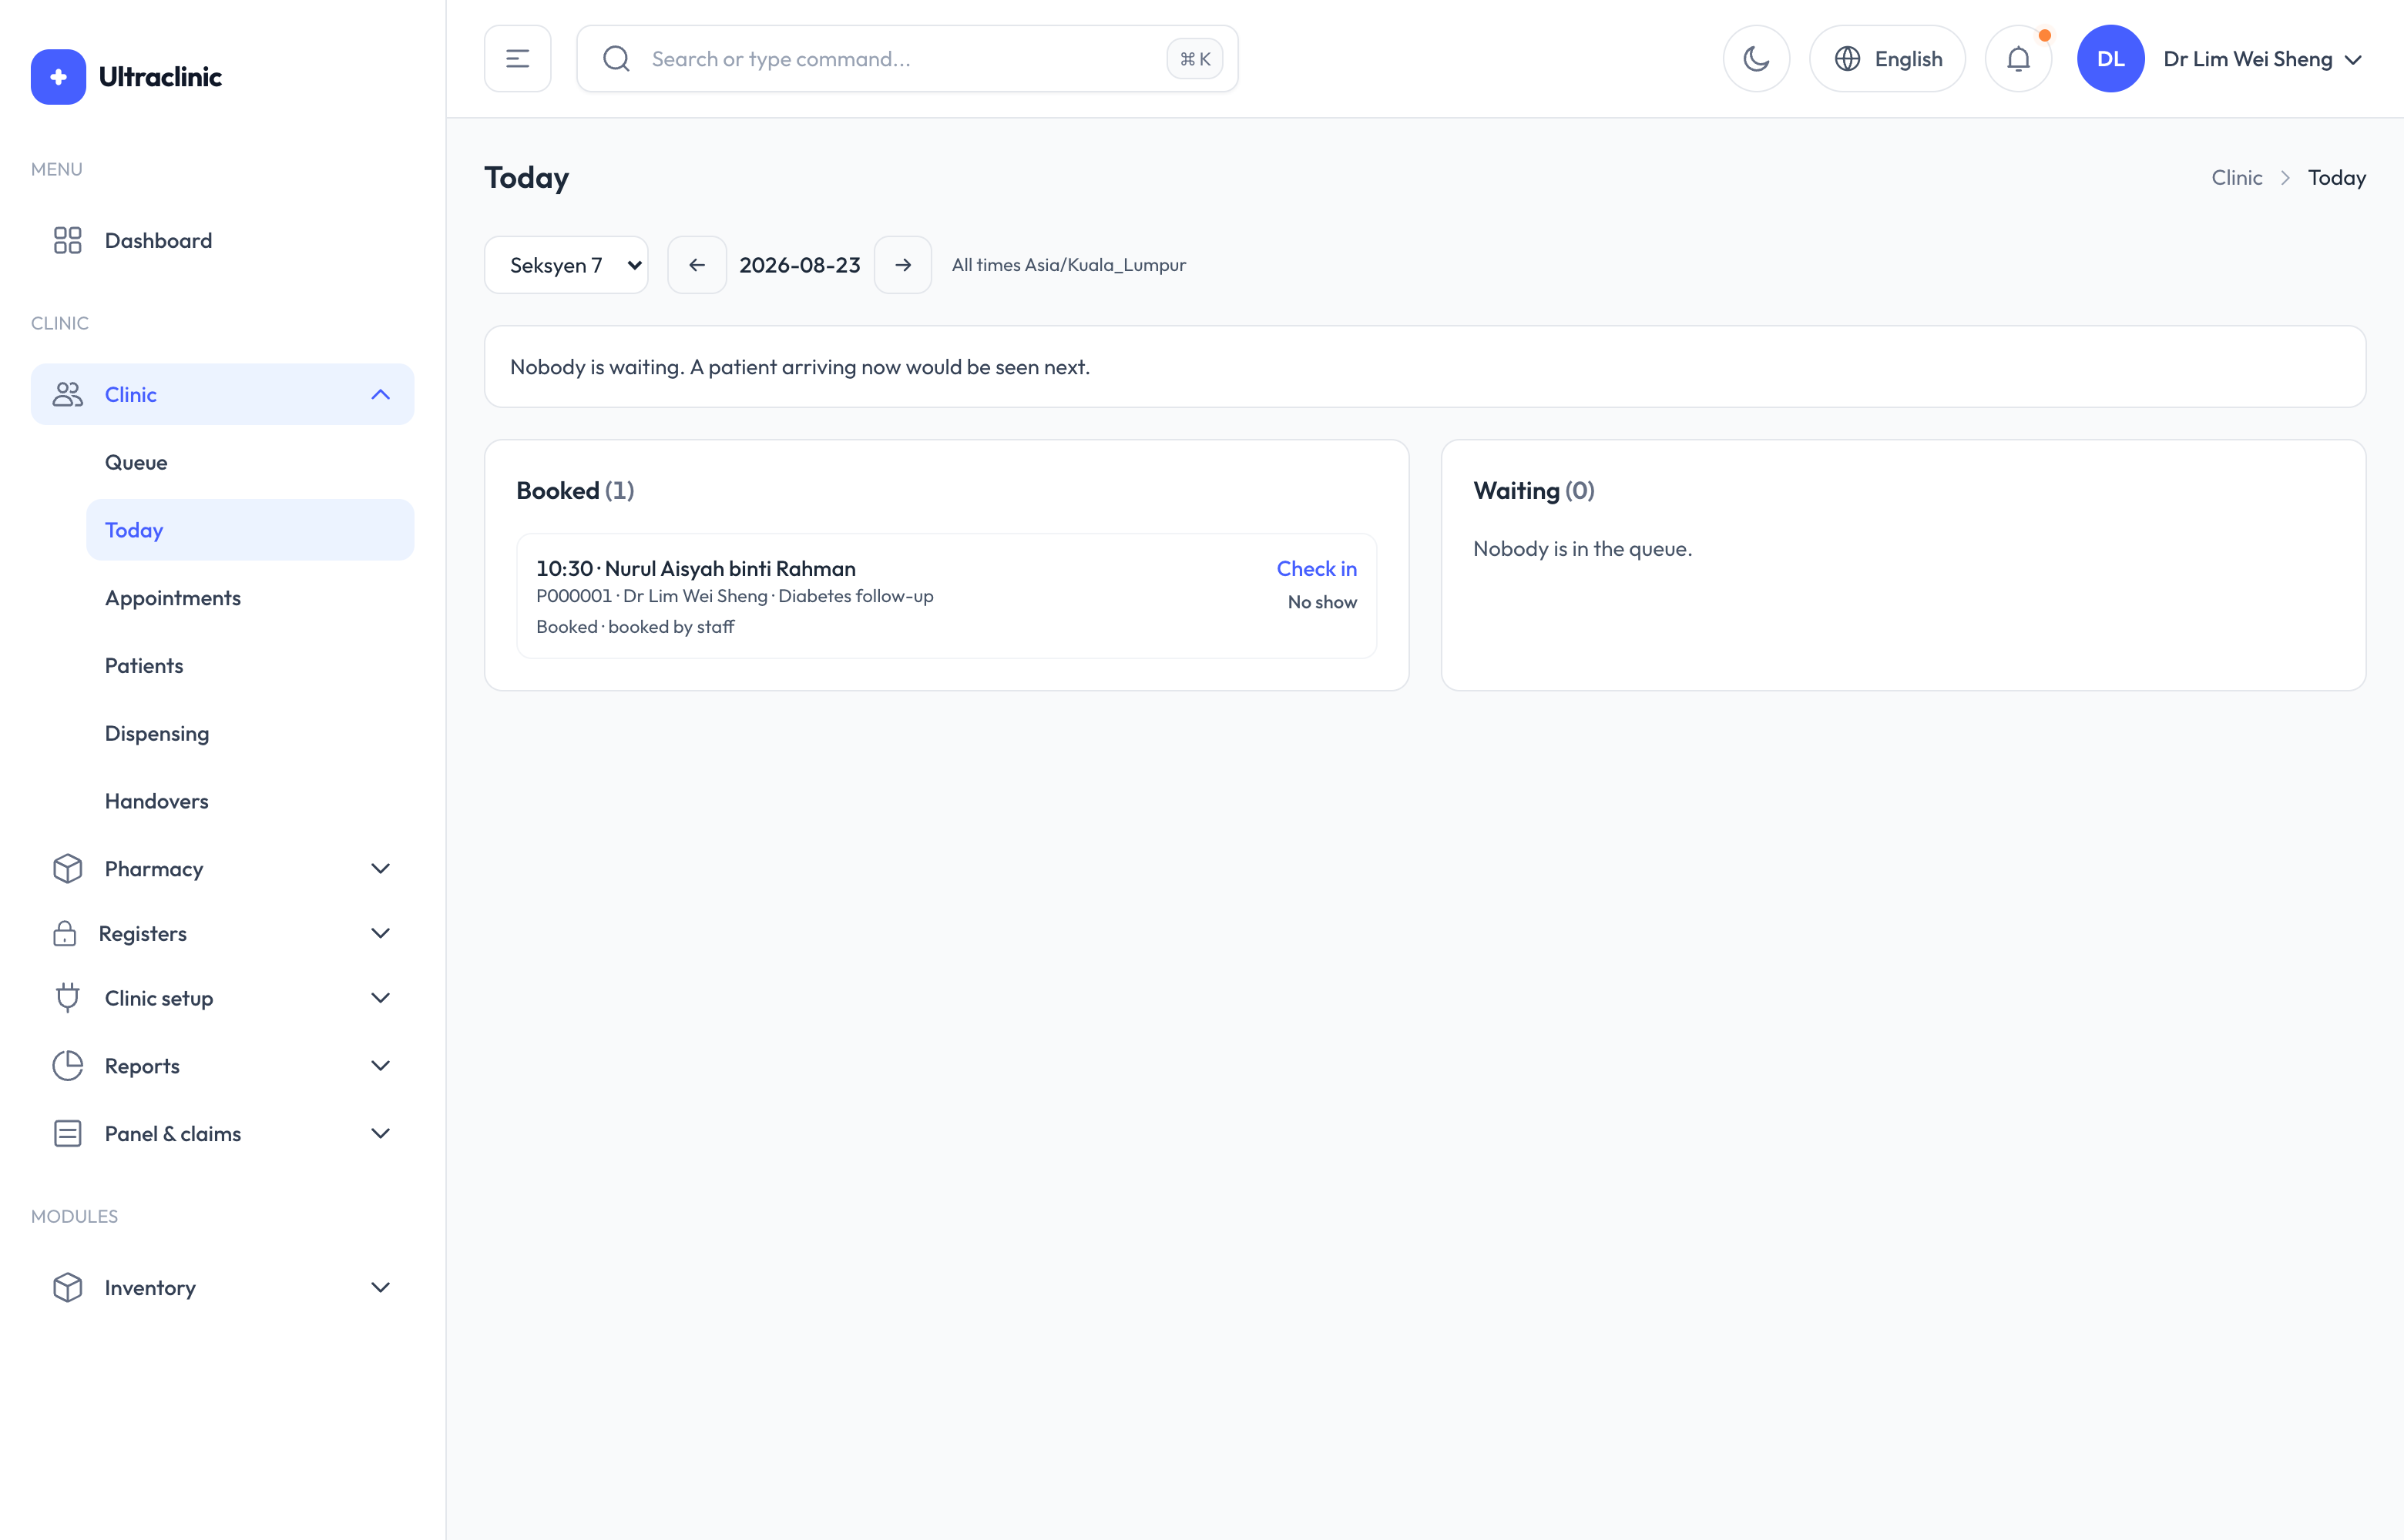Open the Handovers menu item

250,801
